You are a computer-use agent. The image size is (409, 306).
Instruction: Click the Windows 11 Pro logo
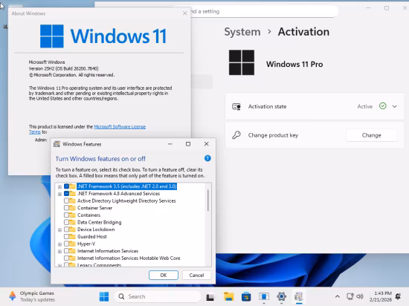point(242,62)
